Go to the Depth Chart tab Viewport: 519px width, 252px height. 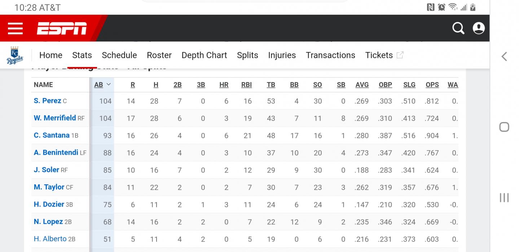pyautogui.click(x=204, y=55)
